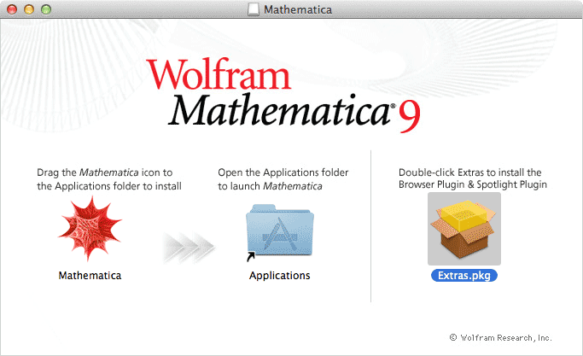Click the Extras.pkg file name label

coord(464,275)
